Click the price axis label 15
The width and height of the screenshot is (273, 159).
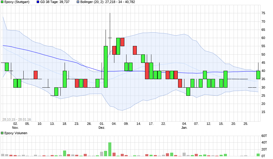(263, 112)
